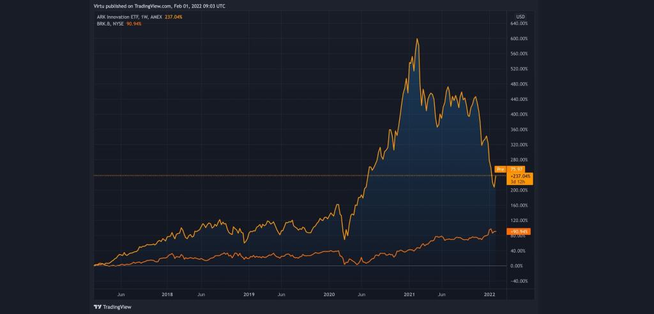The height and width of the screenshot is (314, 654).
Task: Click the Jun label between 2020 and 2021
Action: (361, 294)
